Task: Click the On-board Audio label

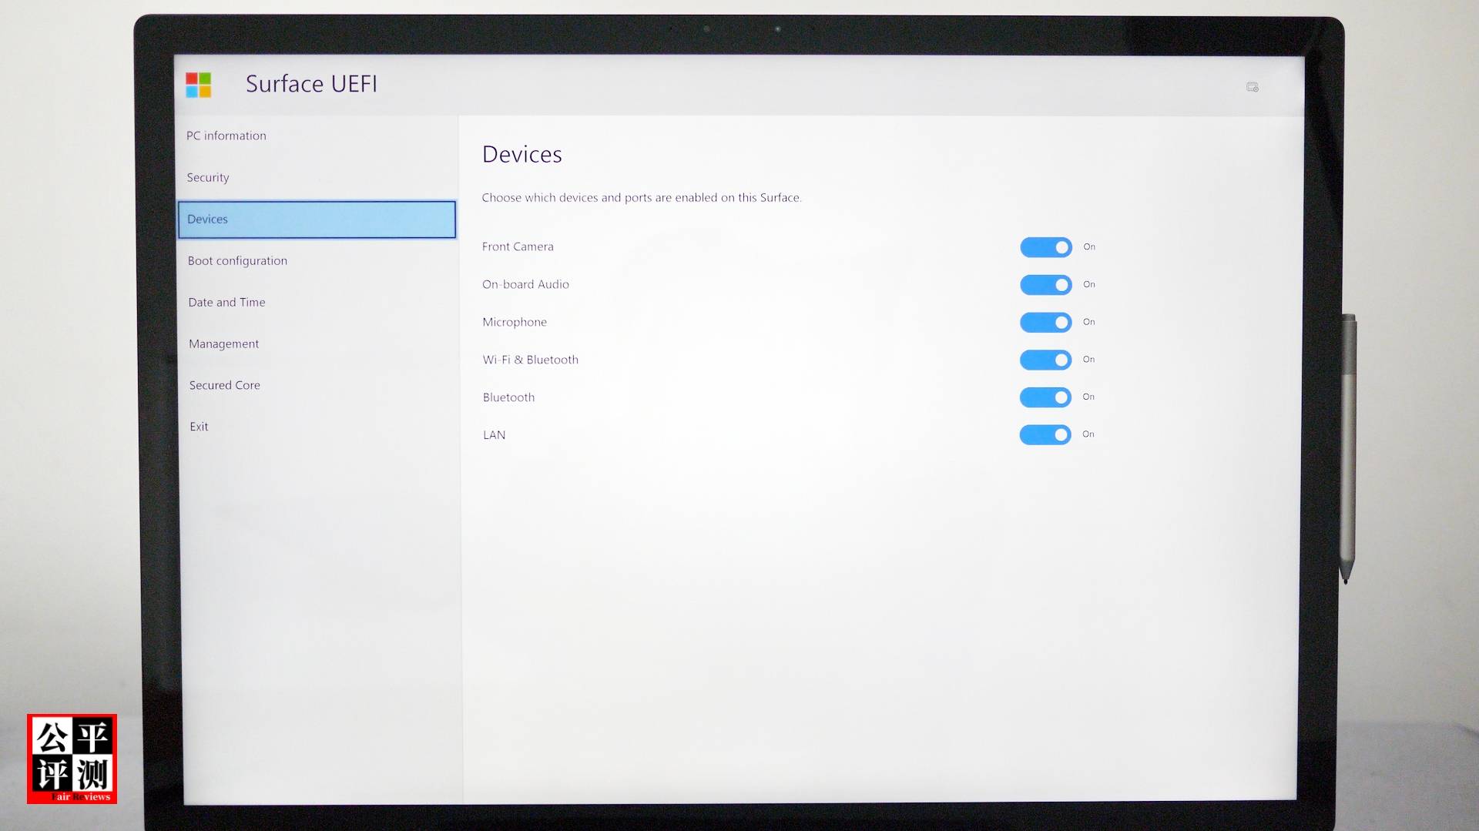Action: [525, 285]
